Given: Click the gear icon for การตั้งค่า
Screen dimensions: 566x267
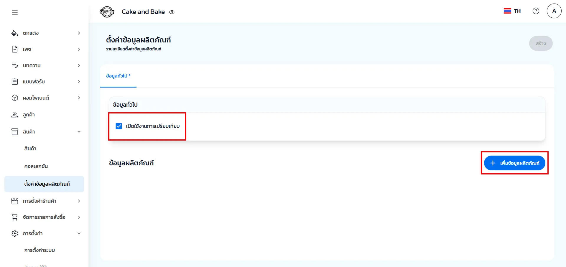Looking at the screenshot, I should pyautogui.click(x=14, y=233).
